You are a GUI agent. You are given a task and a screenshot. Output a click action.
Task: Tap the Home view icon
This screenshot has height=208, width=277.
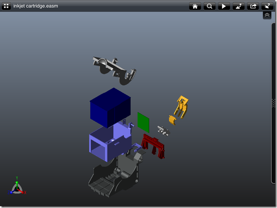click(x=195, y=6)
